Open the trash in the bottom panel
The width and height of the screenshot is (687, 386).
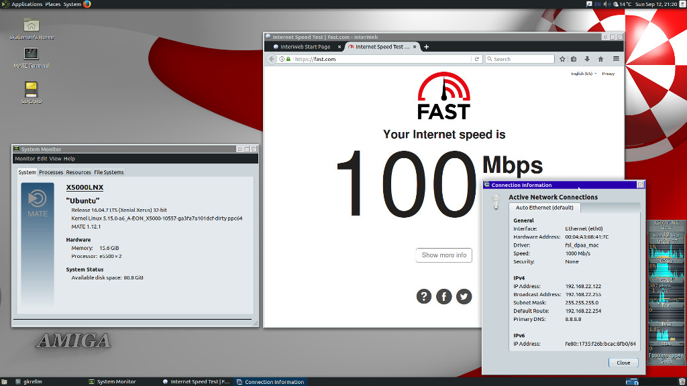682,381
